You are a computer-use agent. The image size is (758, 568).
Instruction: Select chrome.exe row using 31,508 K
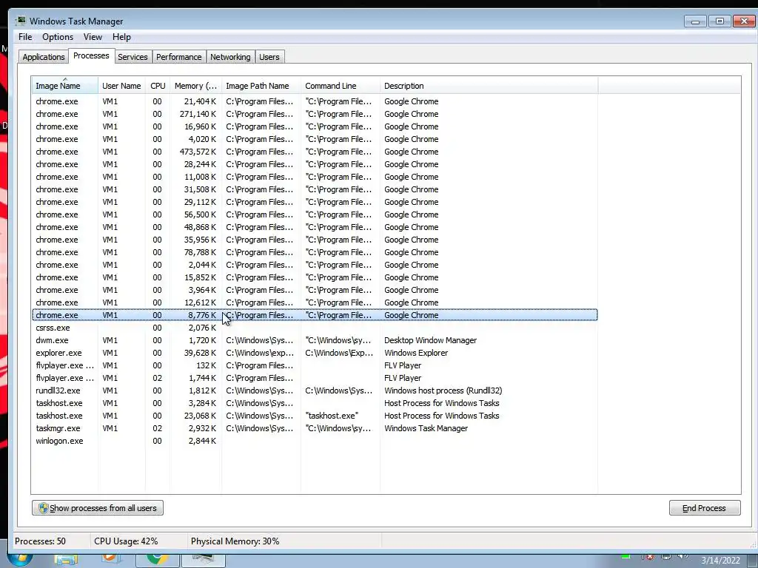[315, 189]
